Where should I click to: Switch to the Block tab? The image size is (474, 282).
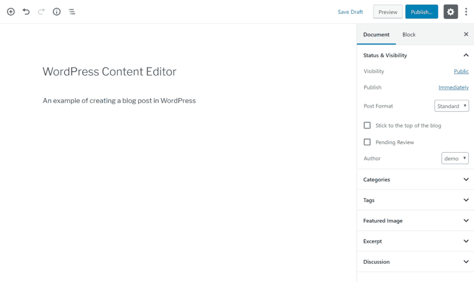409,34
